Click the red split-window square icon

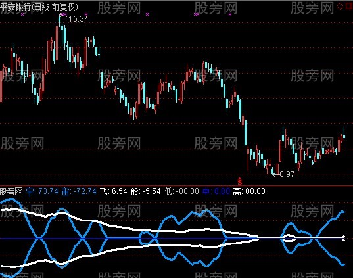[x=349, y=6]
